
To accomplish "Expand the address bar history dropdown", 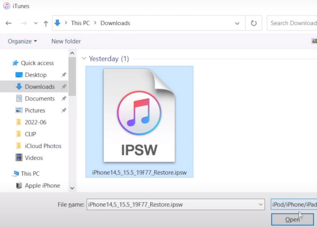I will tap(237, 23).
